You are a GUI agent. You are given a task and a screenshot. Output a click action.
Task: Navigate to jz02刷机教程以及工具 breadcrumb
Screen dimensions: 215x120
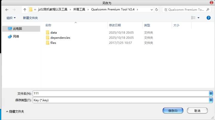(53, 10)
